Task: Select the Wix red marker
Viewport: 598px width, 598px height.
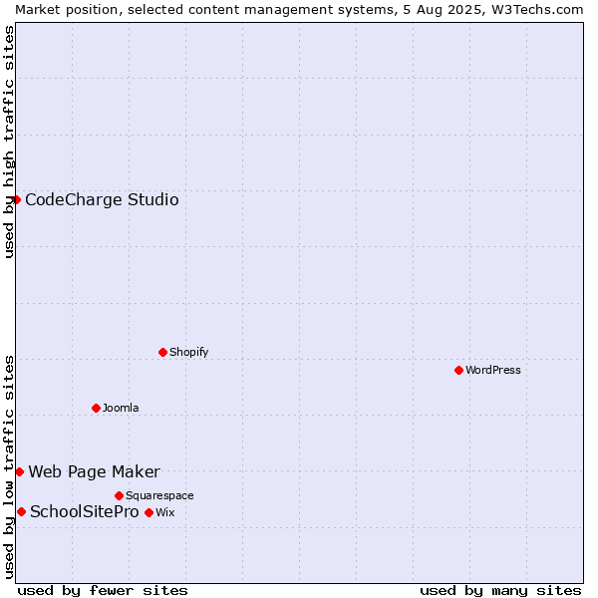Action: (149, 512)
